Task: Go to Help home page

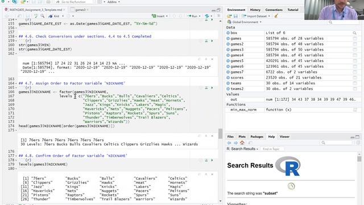Action: pyautogui.click(x=242, y=143)
